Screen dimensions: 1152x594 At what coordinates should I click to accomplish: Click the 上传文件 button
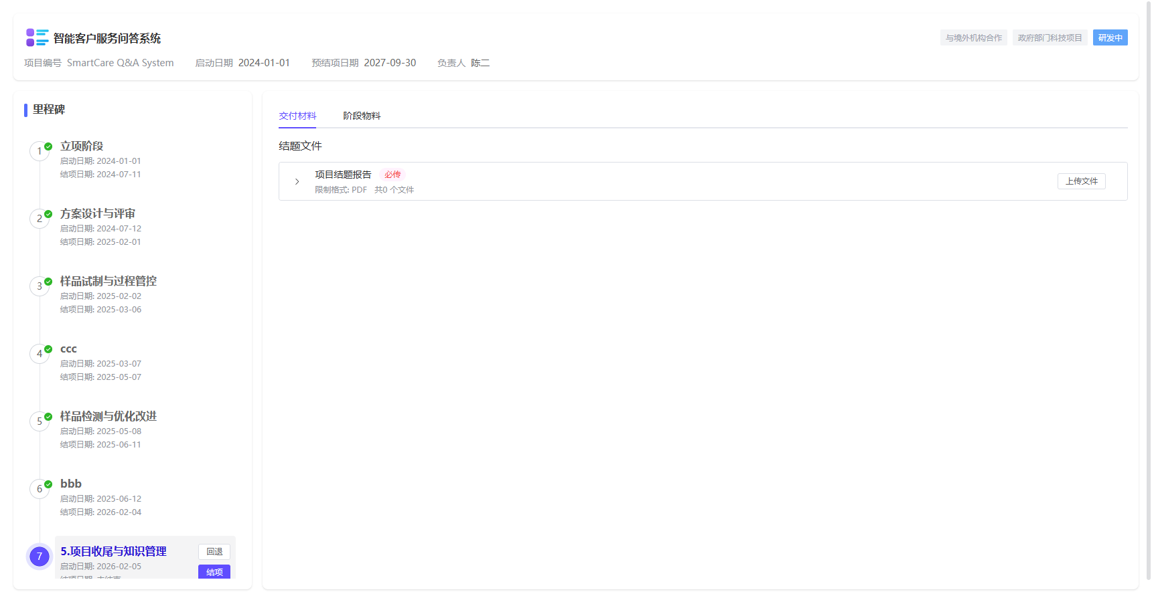coord(1082,181)
